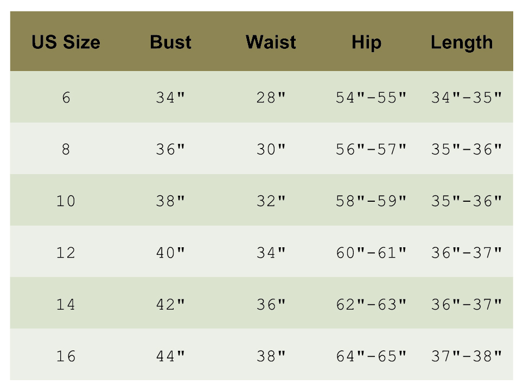Viewport: 523px width, 391px height.
Task: Click the 44" bust measurement
Action: [170, 356]
